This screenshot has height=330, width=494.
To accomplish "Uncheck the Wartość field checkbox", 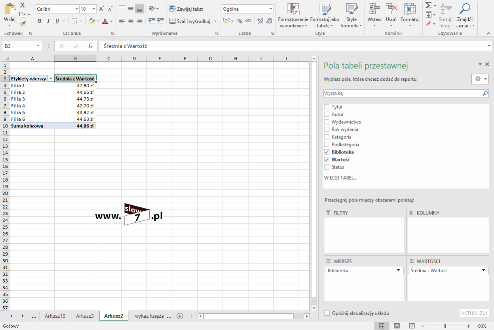I will 327,159.
